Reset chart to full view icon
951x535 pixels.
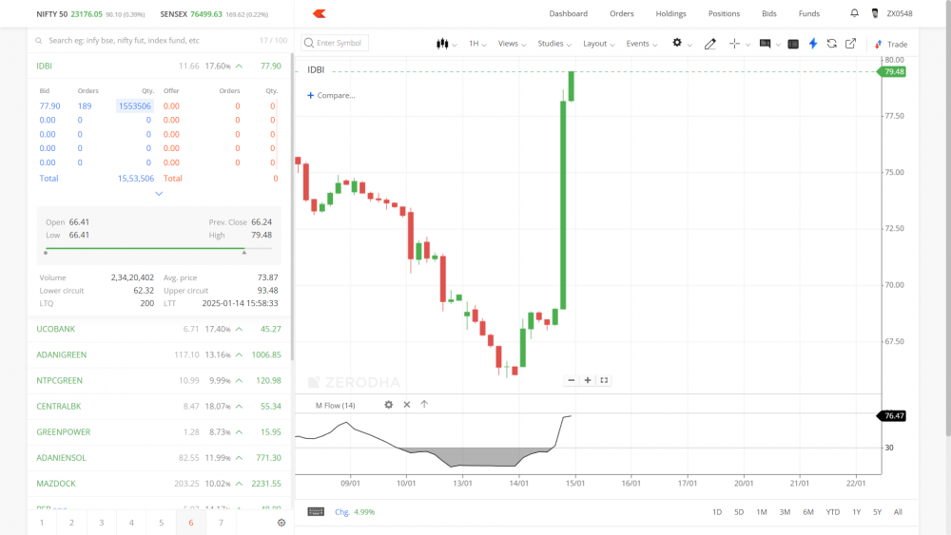coord(604,380)
